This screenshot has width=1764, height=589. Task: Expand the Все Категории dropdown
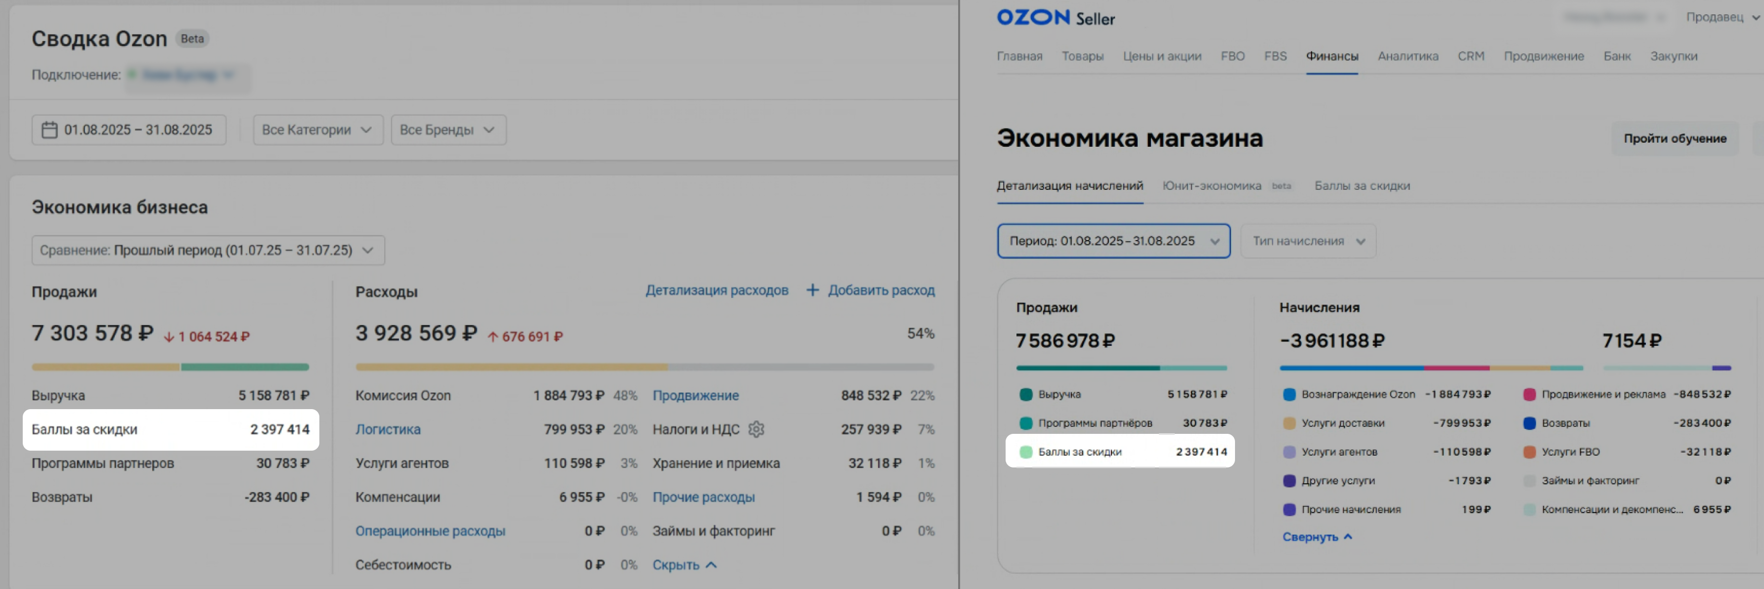[x=317, y=130]
